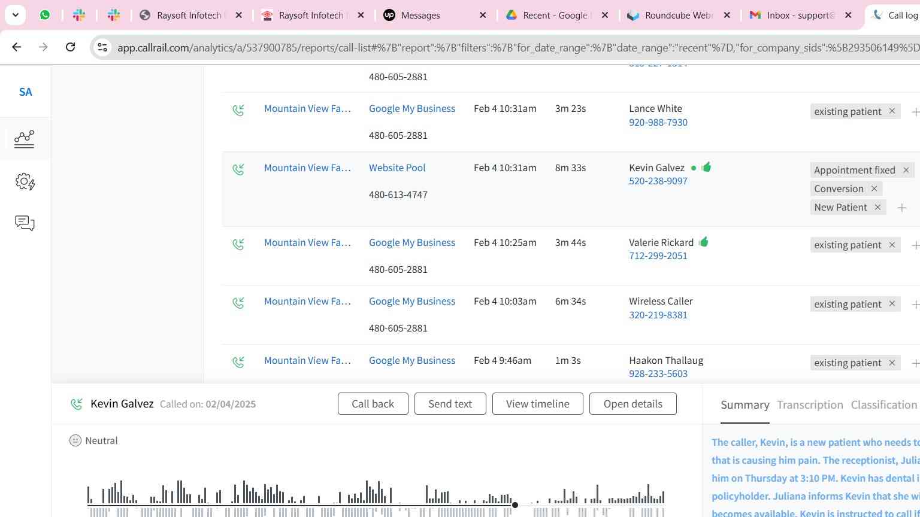920x517 pixels.
Task: Open Valerie Rickard's number 712-299-2051
Action: 658,256
